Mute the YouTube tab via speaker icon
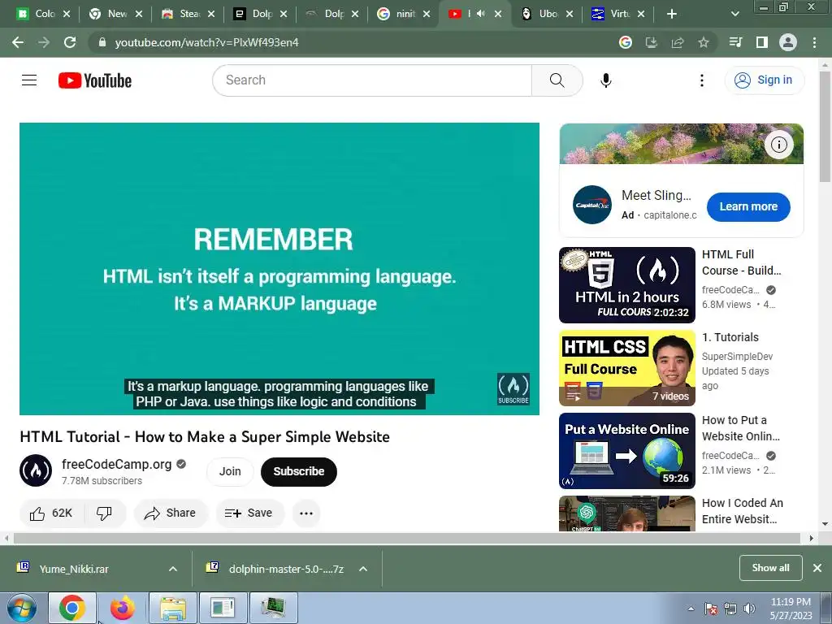Image resolution: width=832 pixels, height=624 pixels. click(481, 14)
